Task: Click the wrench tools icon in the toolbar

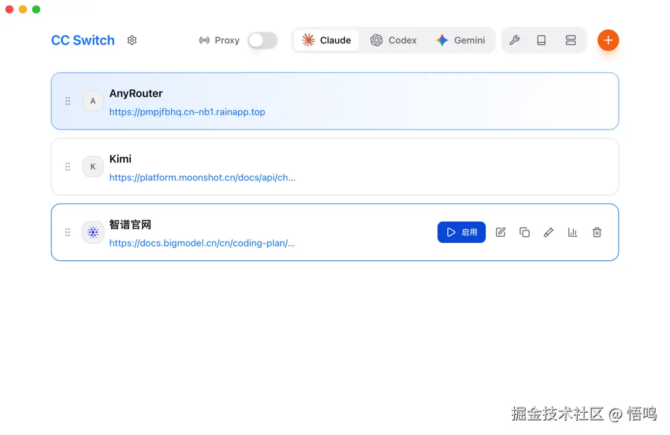Action: point(514,40)
